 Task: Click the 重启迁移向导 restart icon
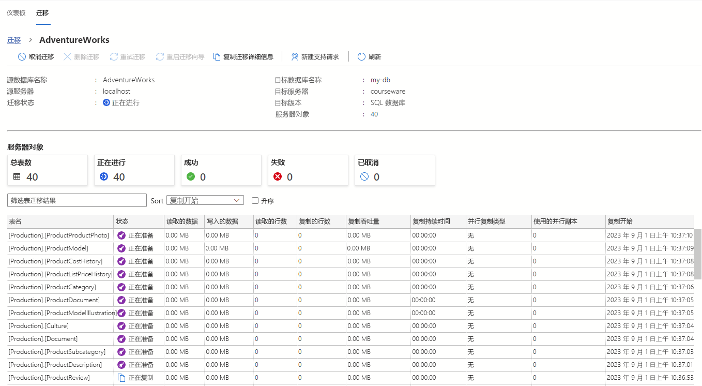(x=159, y=56)
